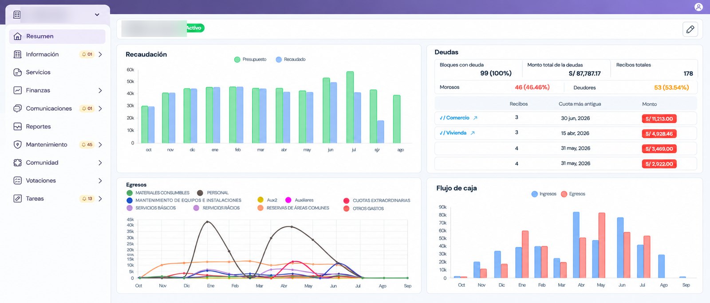This screenshot has width=710, height=303.
Task: Click the Reportes icon
Action: pyautogui.click(x=17, y=127)
